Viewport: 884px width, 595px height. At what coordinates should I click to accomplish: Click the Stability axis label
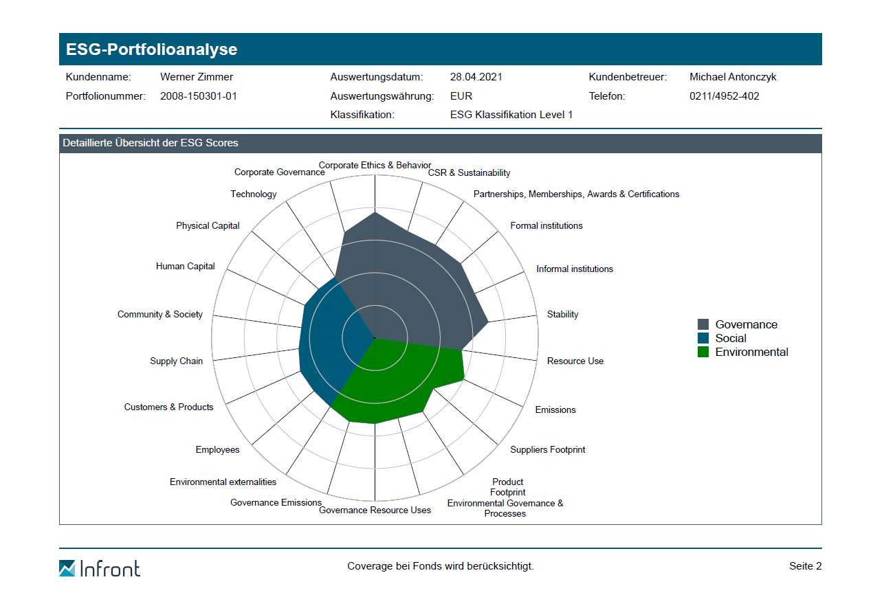click(563, 315)
